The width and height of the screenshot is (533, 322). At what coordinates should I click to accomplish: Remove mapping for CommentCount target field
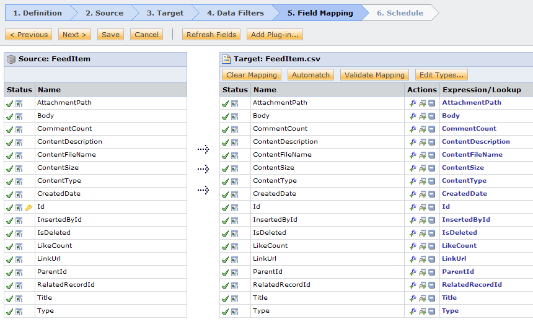click(432, 129)
